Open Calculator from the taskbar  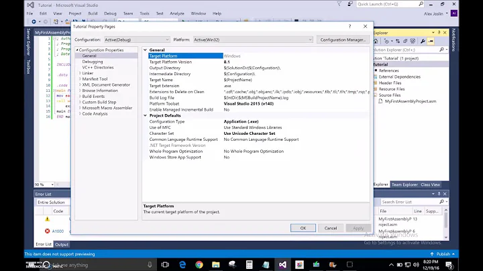click(x=249, y=264)
